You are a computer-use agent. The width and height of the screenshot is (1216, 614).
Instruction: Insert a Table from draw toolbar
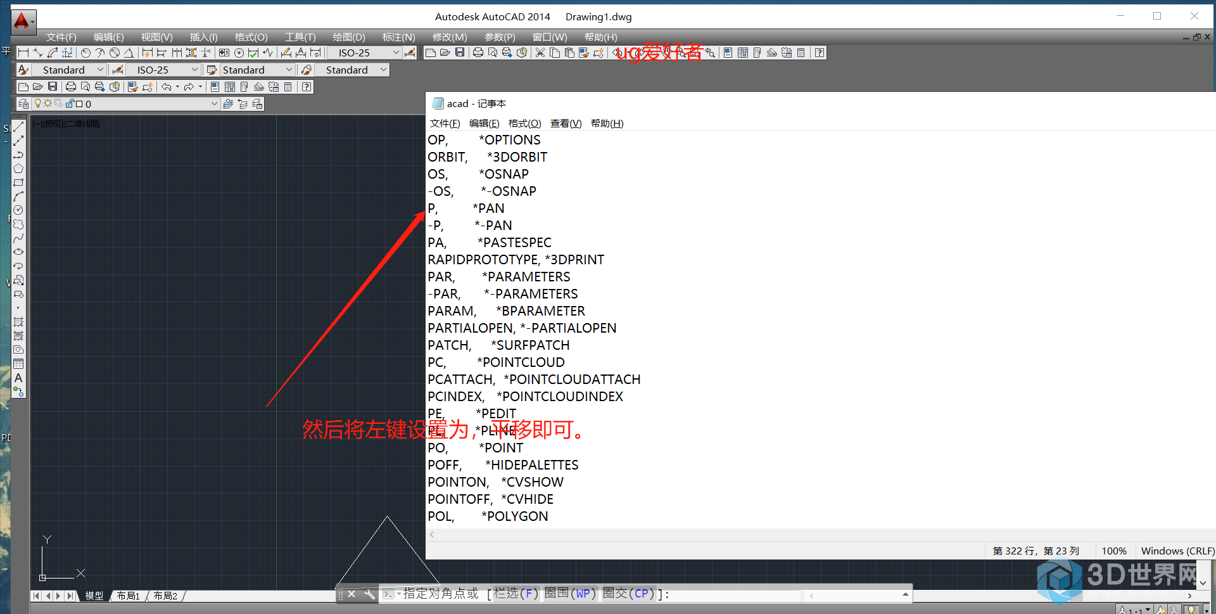click(x=18, y=364)
